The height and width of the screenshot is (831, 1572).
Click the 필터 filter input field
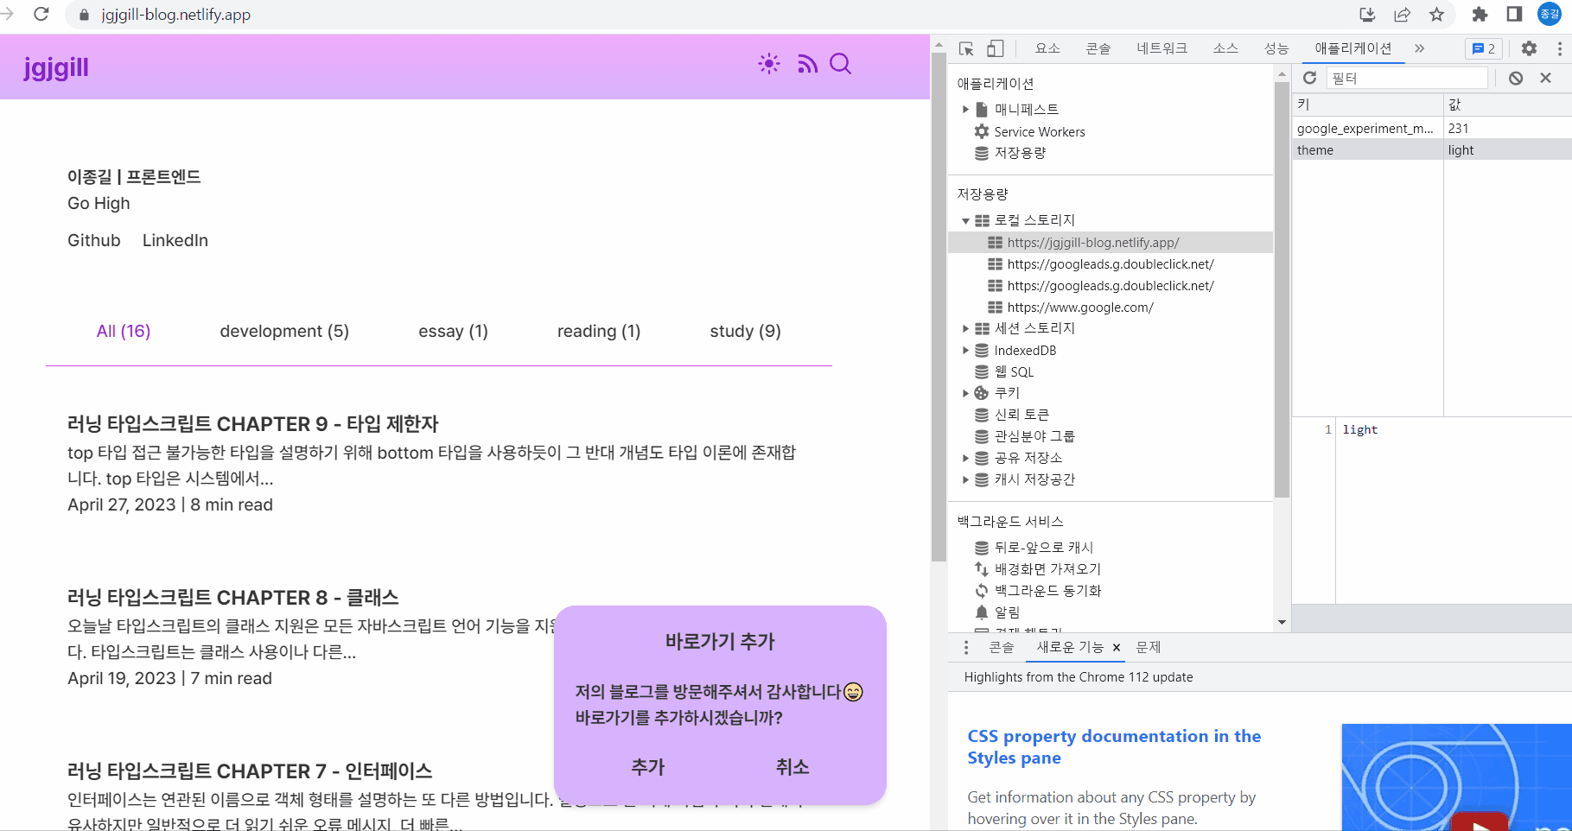coord(1406,79)
